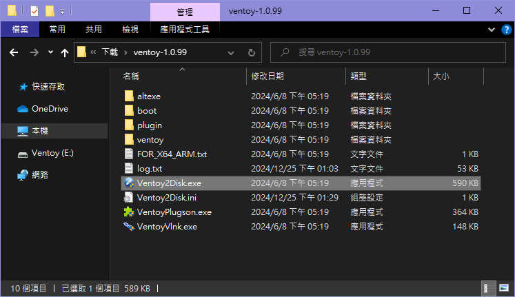Click the Ventoy2Disk.exe application icon
This screenshot has width=515, height=297.
coord(129,183)
